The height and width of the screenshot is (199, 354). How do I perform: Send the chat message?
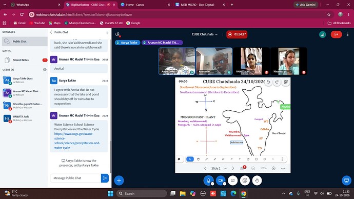pos(105,178)
